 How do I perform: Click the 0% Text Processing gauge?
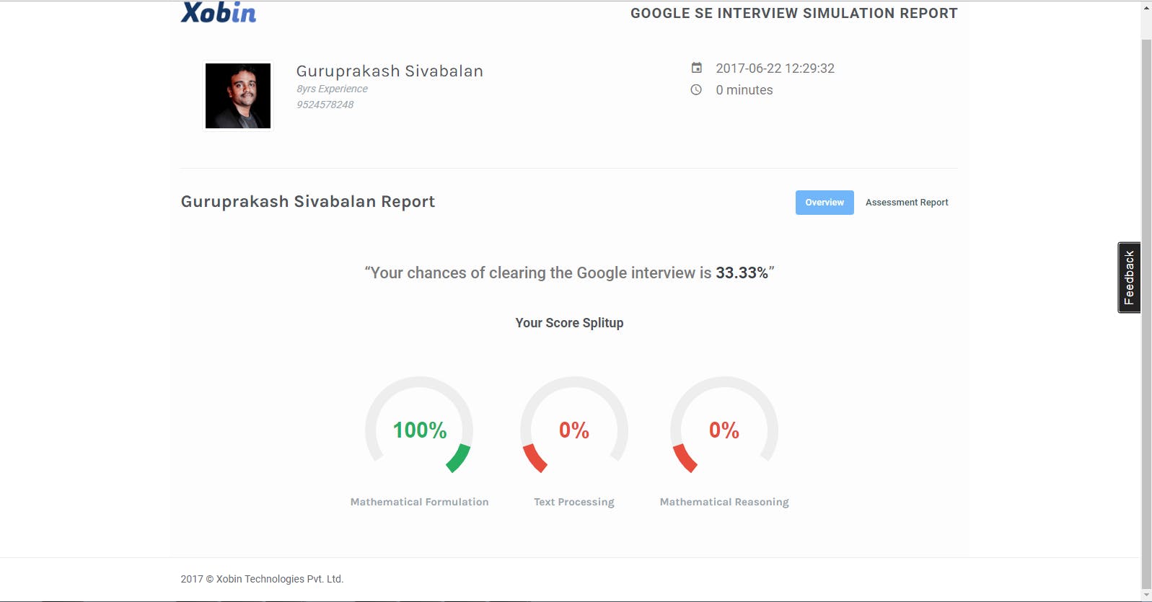574,425
